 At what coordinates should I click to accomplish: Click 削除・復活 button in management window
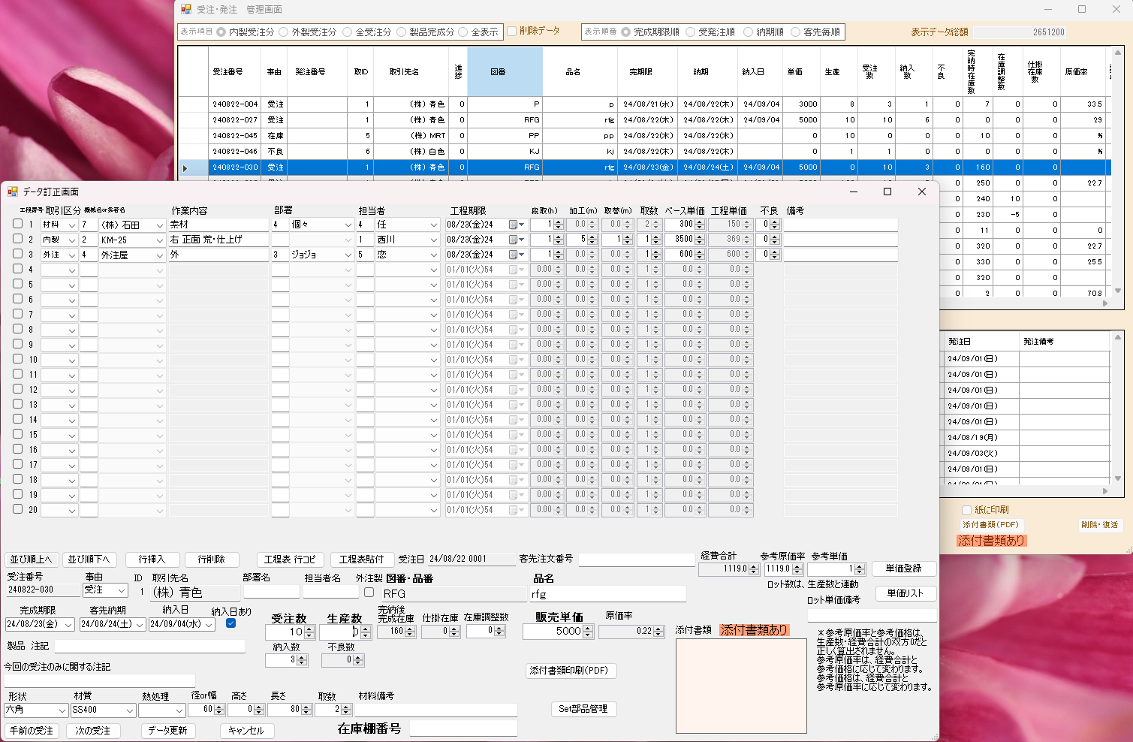point(1099,525)
